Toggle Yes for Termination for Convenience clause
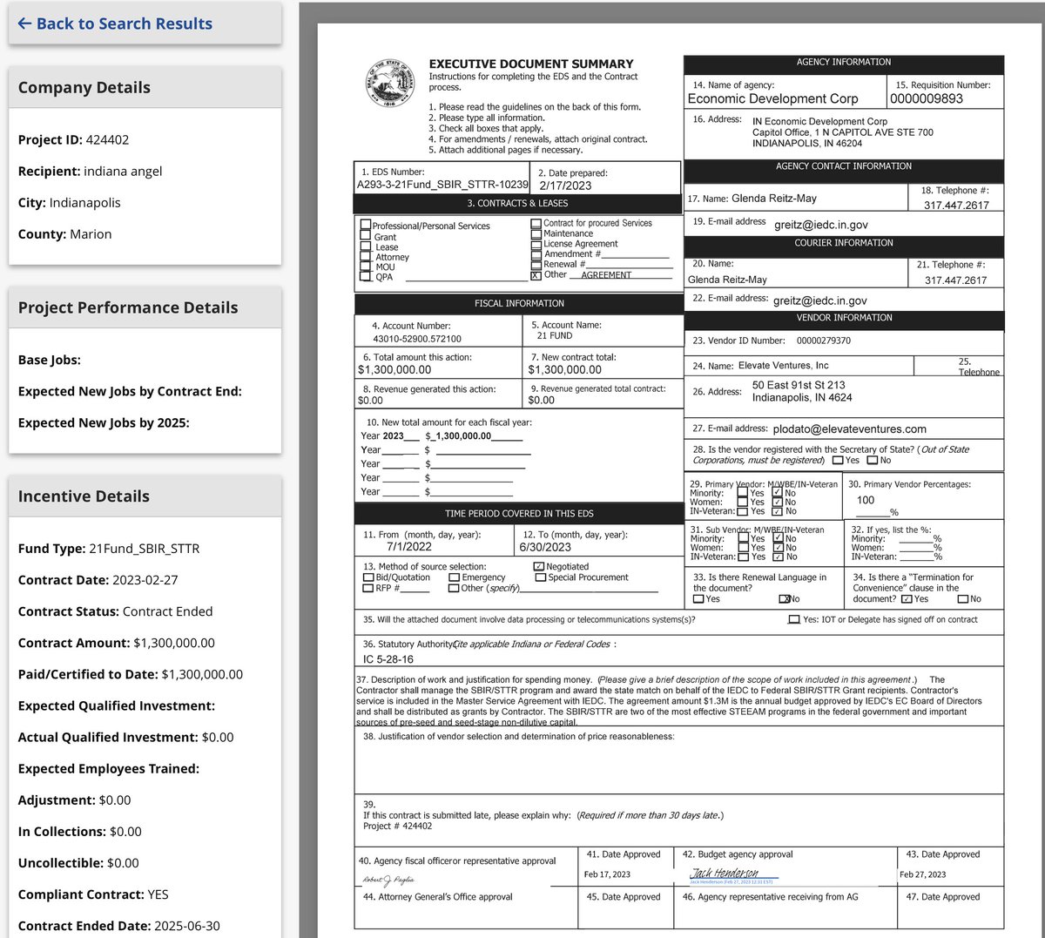The height and width of the screenshot is (938, 1045). 907,599
